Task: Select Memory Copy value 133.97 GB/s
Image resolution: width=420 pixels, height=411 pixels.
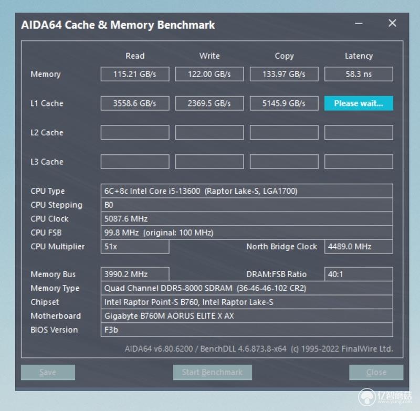Action: point(284,74)
